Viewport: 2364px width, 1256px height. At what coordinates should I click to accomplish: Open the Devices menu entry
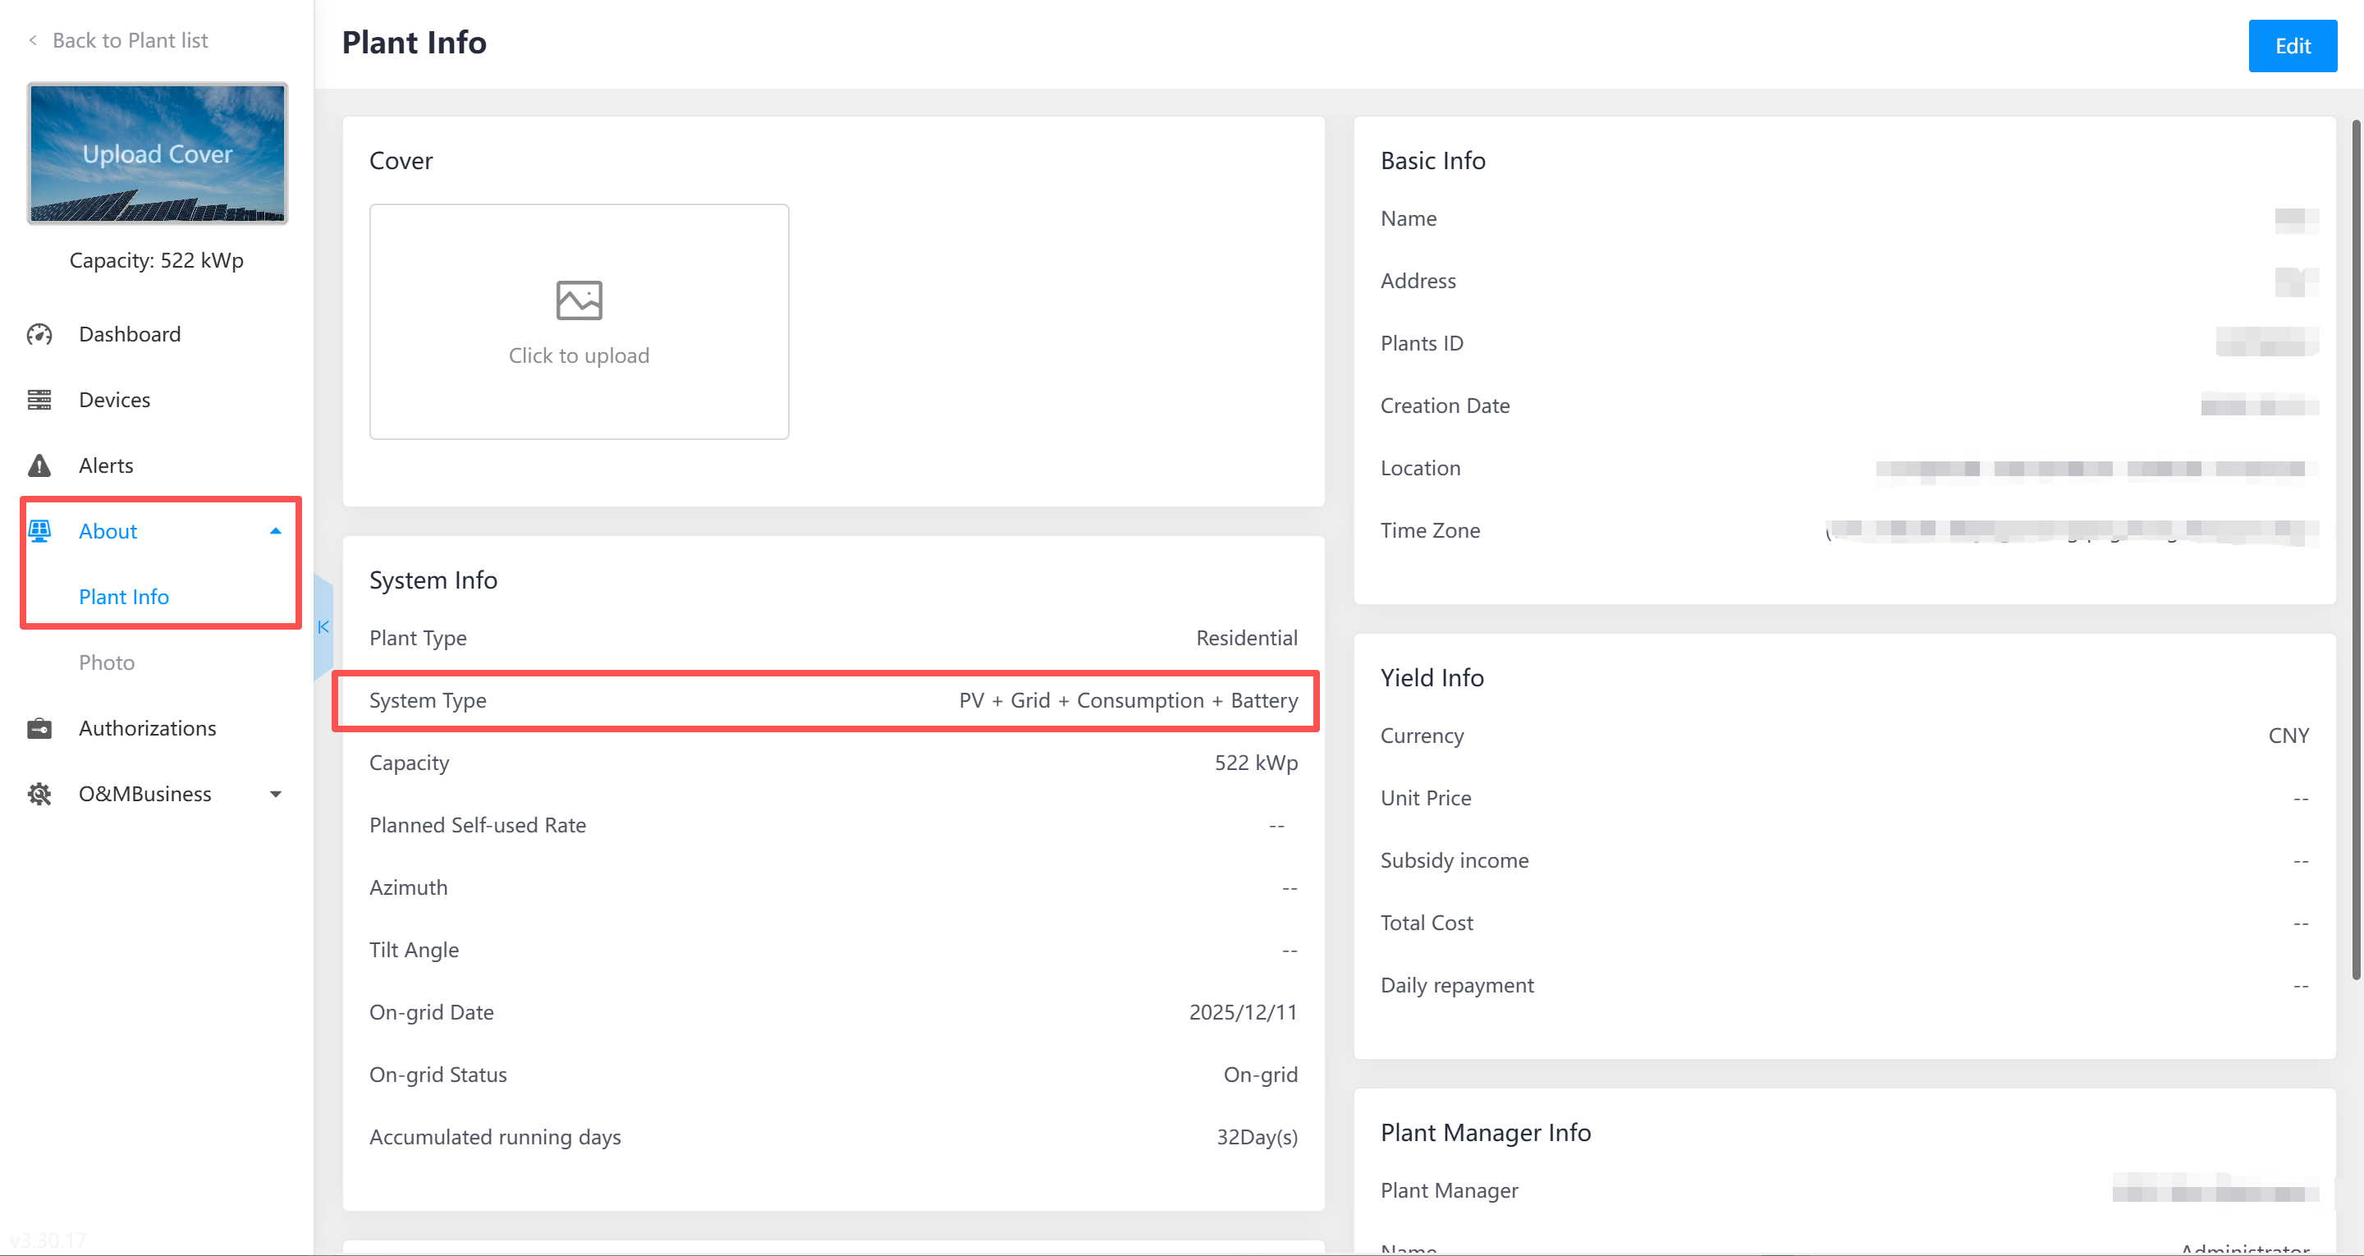click(x=115, y=400)
